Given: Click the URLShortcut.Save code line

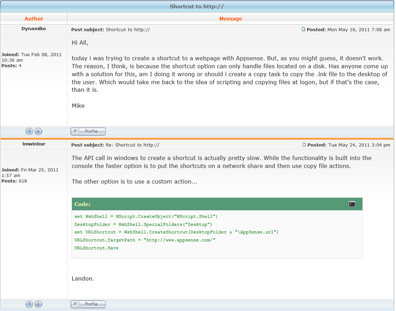Looking at the screenshot, I should (96, 248).
